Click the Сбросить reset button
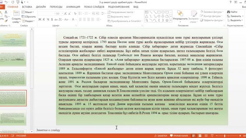 pyautogui.click(x=29, y=16)
